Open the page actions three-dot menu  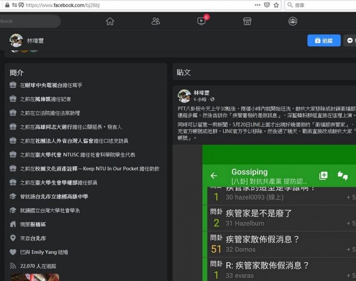pos(257,5)
